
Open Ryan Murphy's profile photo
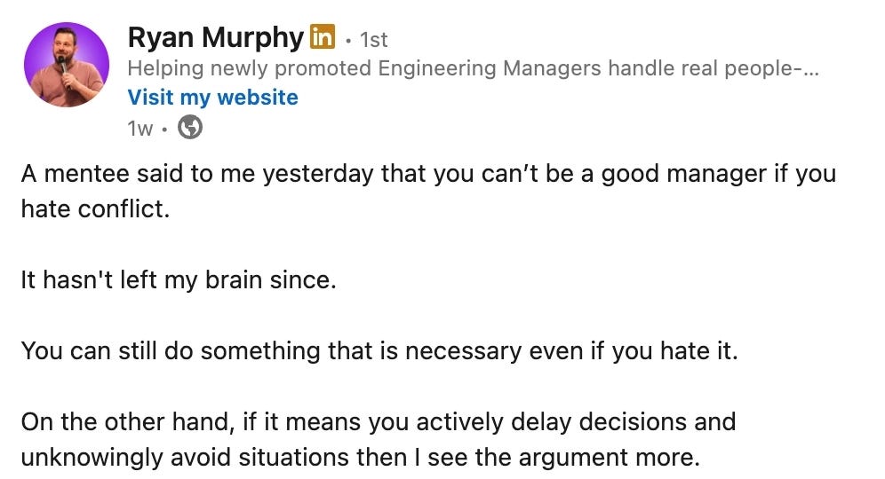click(x=67, y=65)
